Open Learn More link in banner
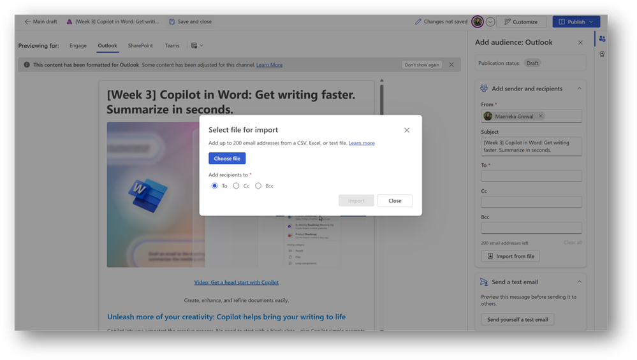 pyautogui.click(x=269, y=65)
